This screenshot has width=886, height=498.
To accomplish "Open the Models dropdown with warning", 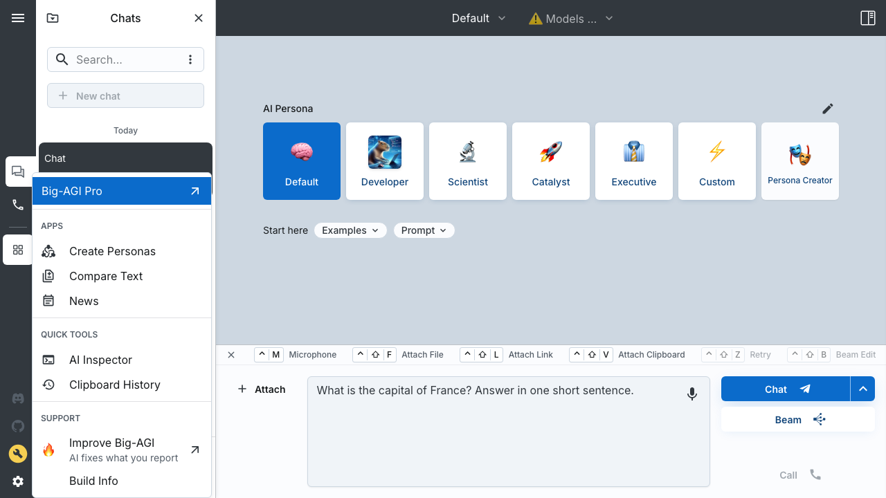I will point(571,19).
